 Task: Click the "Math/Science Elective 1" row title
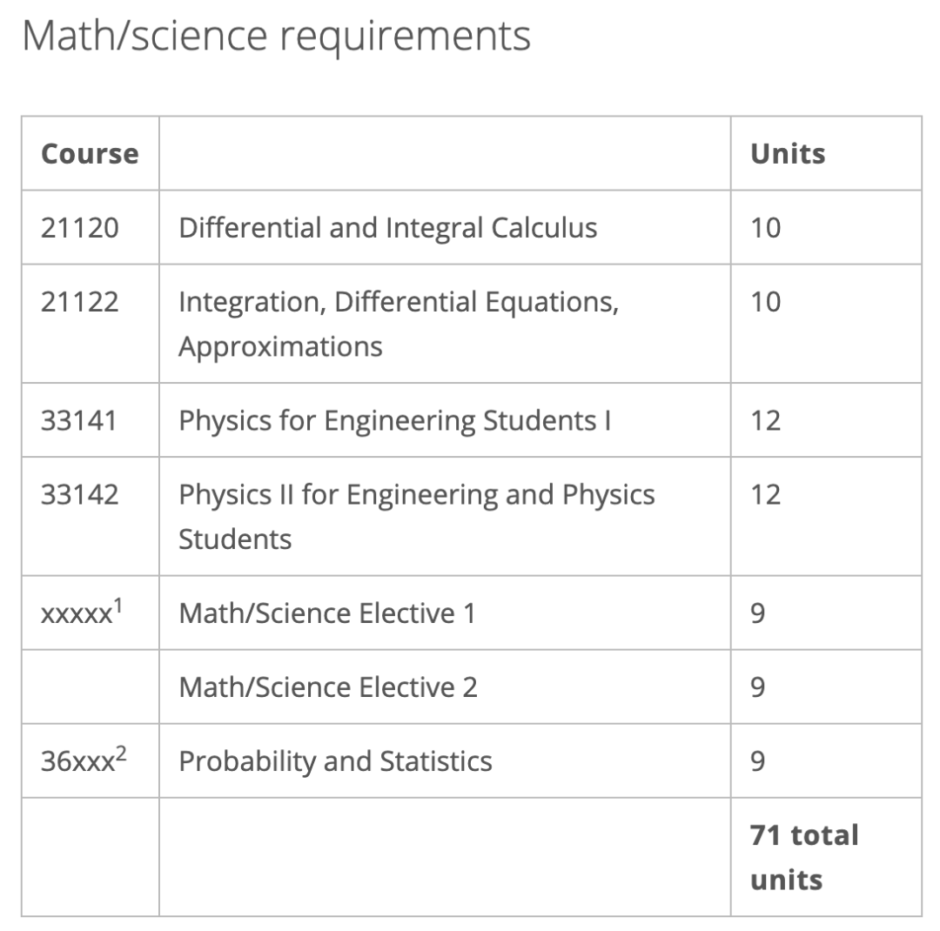(x=327, y=613)
